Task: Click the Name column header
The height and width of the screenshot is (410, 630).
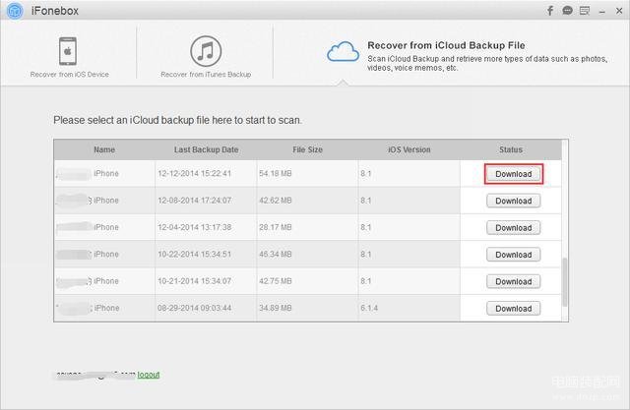Action: pos(104,149)
